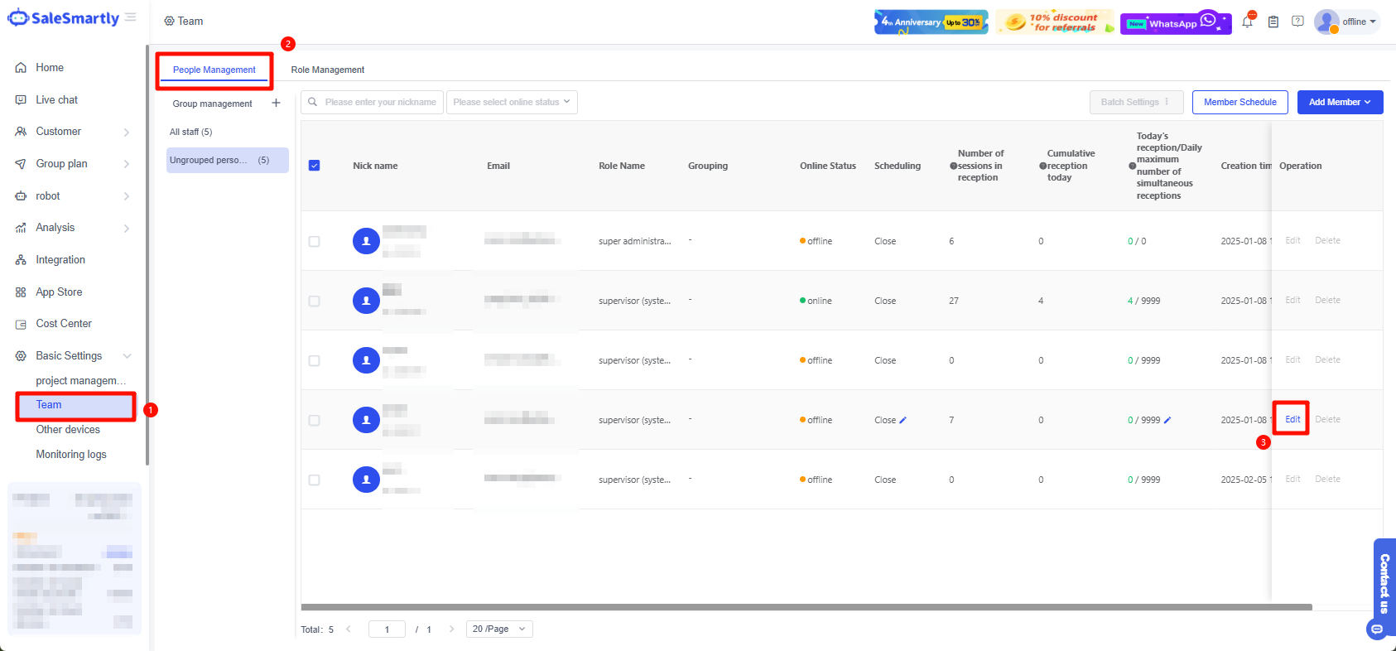
Task: Click the notification bell icon
Action: [1247, 22]
